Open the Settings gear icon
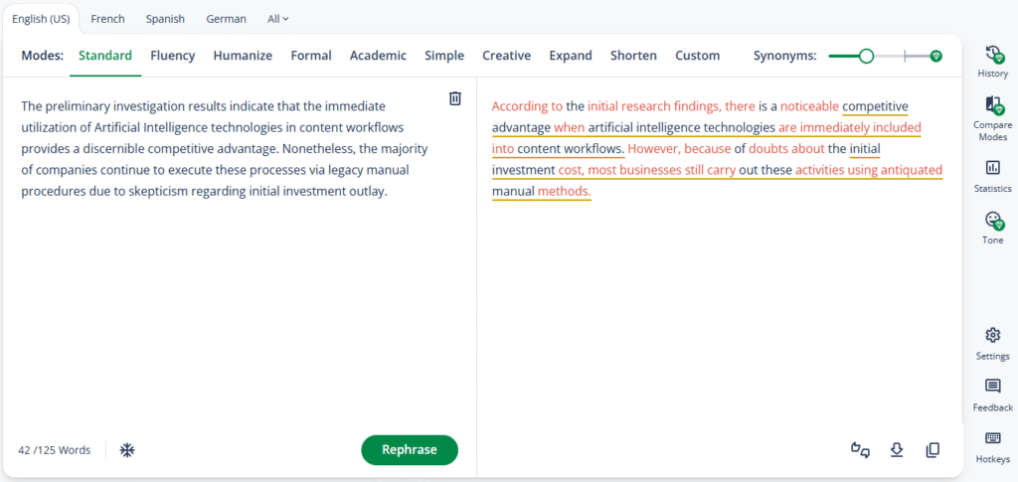Screen dimensions: 1018x482 pos(992,335)
